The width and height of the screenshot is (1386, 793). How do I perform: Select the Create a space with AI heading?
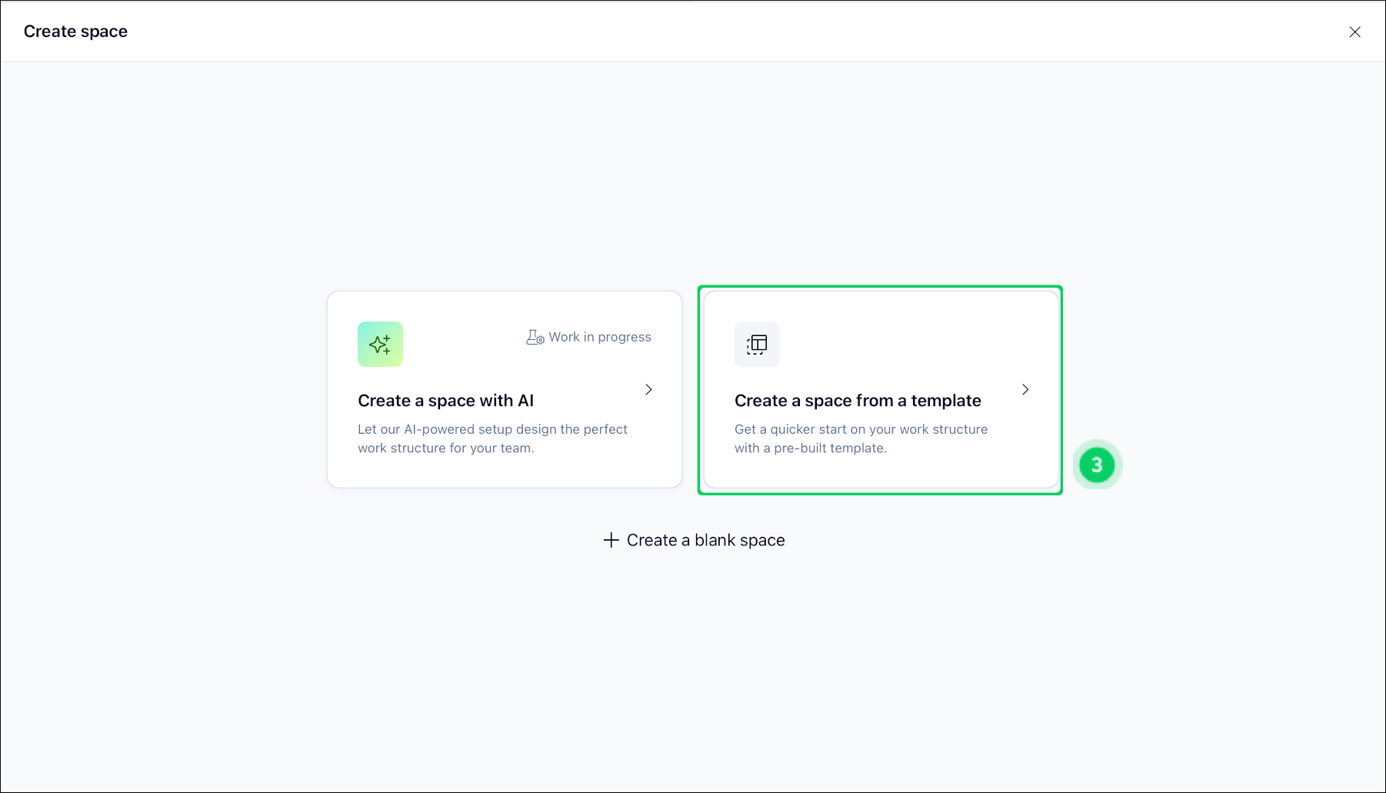coord(445,401)
